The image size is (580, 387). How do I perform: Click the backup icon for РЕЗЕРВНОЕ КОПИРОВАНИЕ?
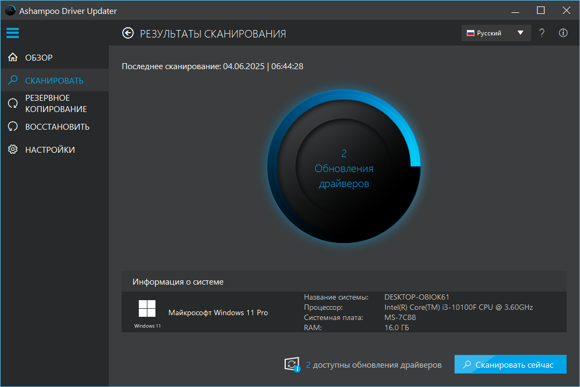(13, 103)
